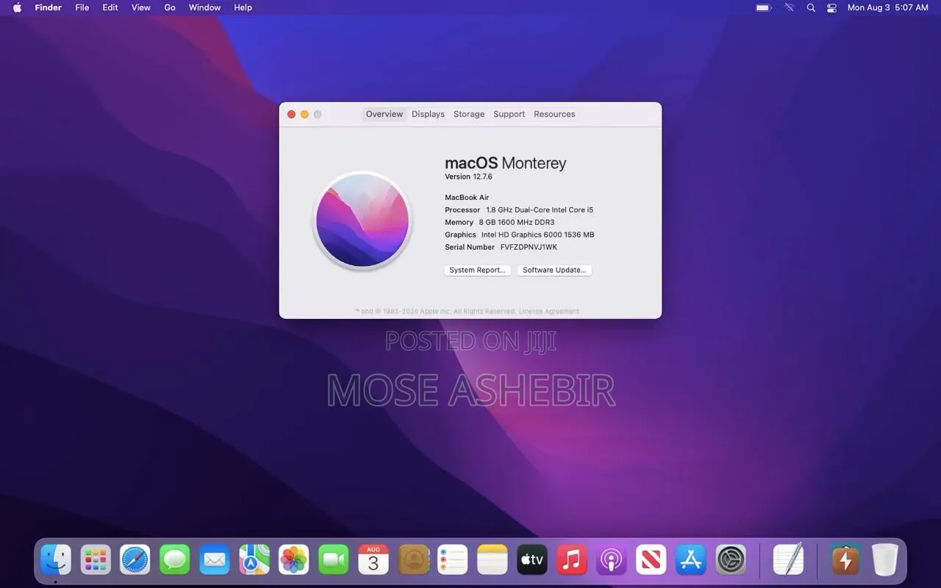Open Spotlight search
Screen dimensions: 941x588
pyautogui.click(x=811, y=7)
